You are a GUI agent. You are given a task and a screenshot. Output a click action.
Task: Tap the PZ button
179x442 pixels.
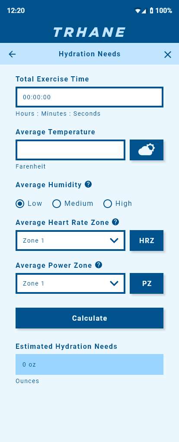pos(146,283)
